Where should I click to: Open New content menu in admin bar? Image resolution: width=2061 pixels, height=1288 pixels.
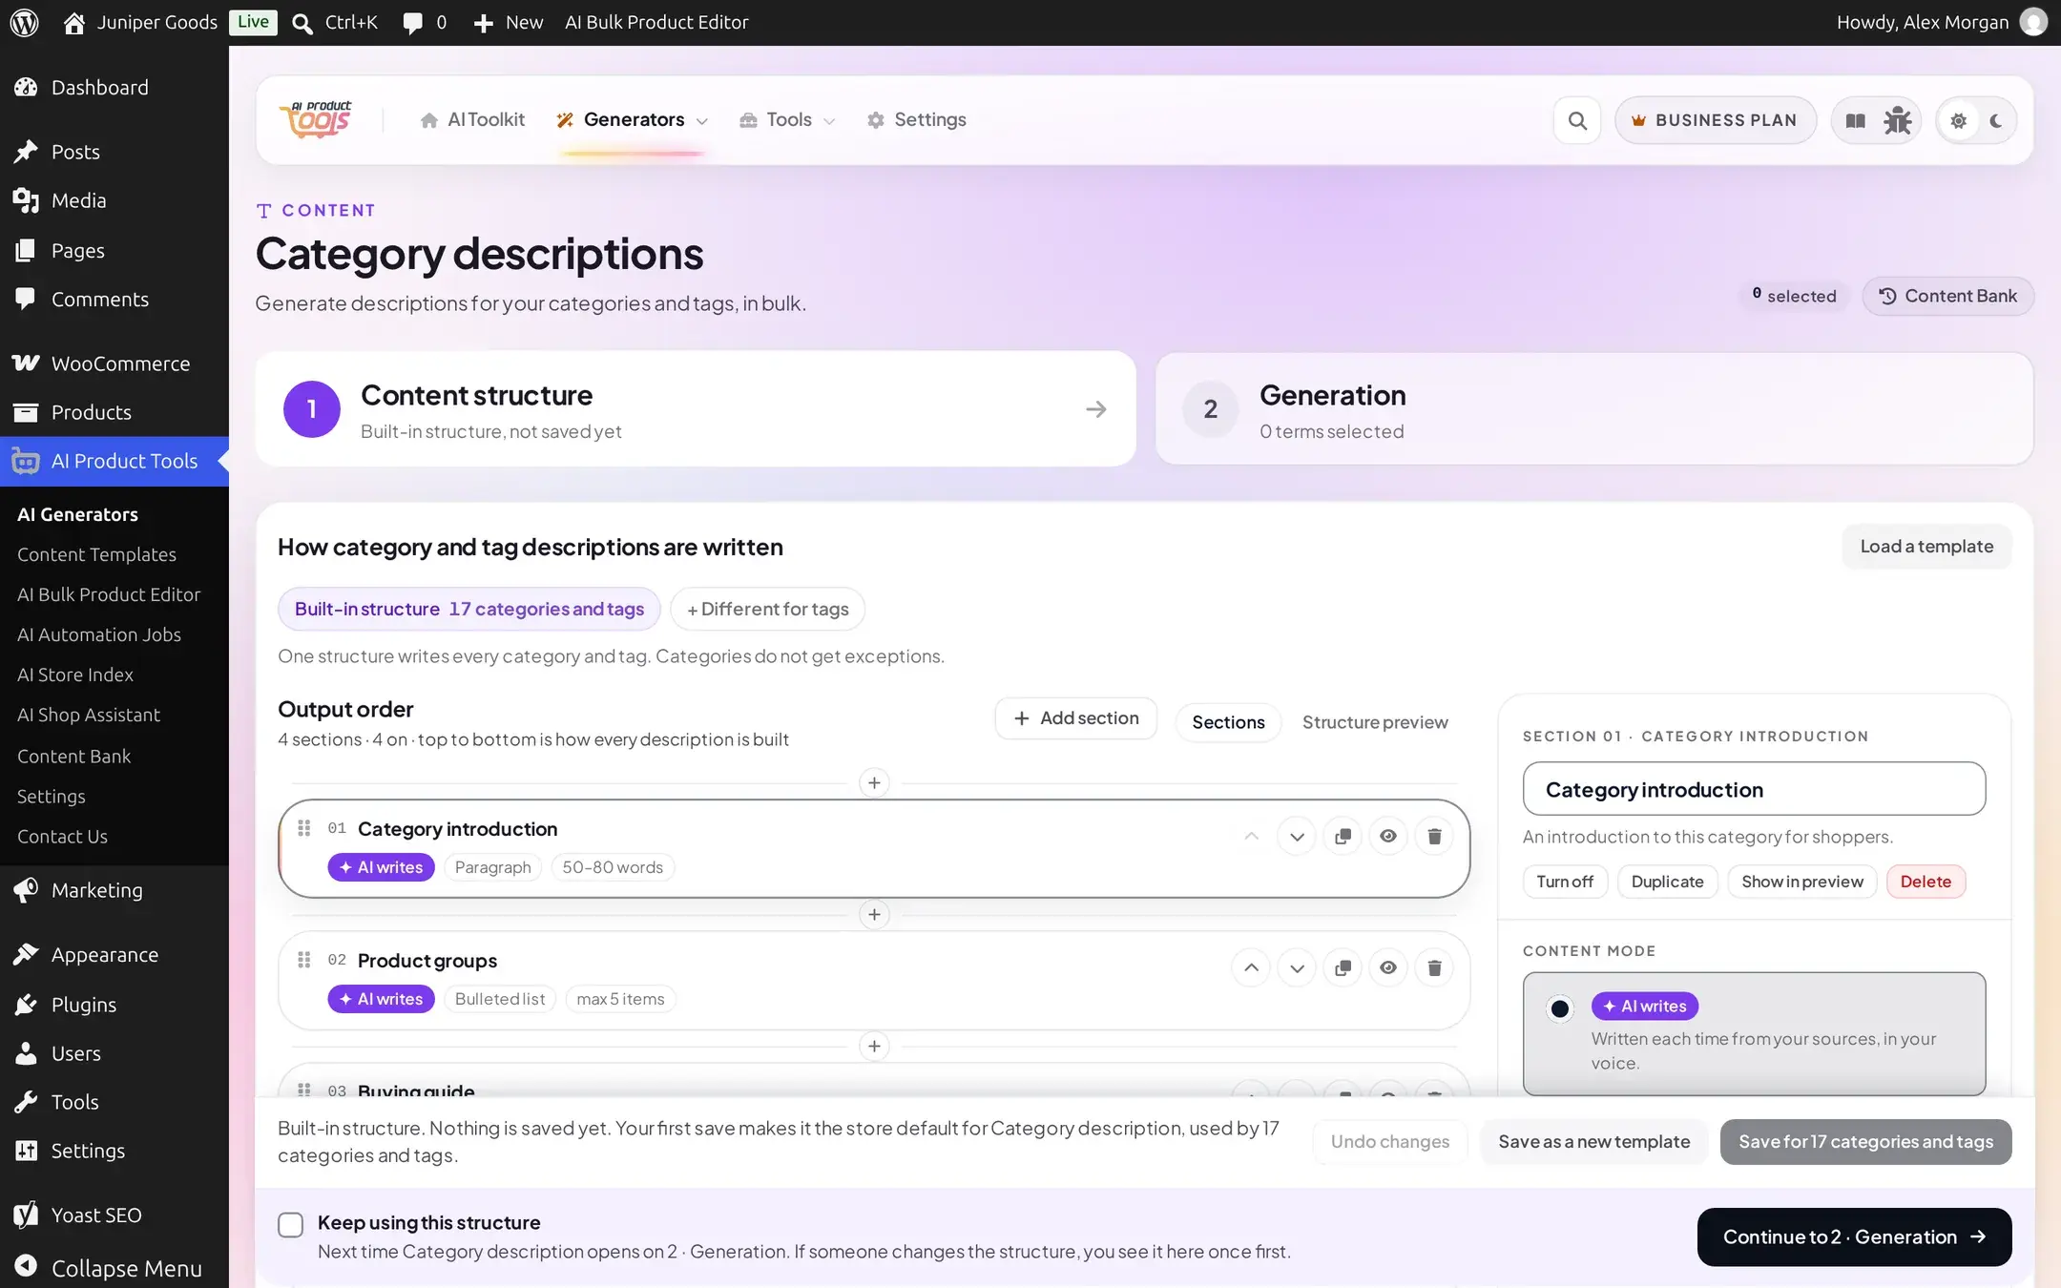click(509, 22)
